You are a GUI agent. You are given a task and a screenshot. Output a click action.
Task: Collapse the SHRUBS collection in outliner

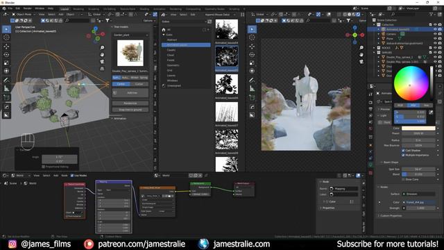[x=375, y=53]
